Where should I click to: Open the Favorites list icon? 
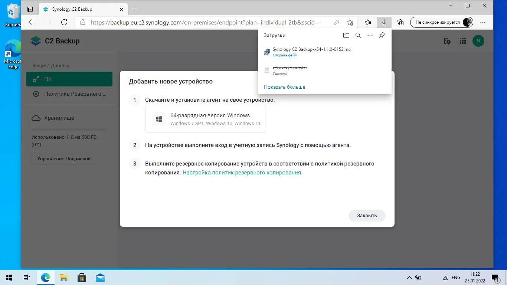(368, 22)
